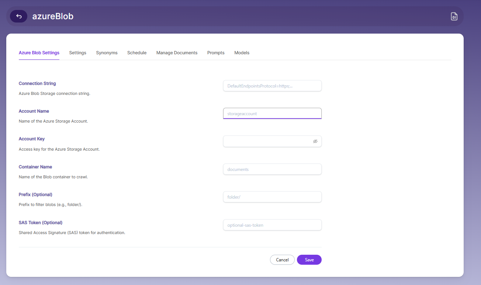Click the Account Name storageaccount field
The image size is (481, 285).
click(x=272, y=113)
